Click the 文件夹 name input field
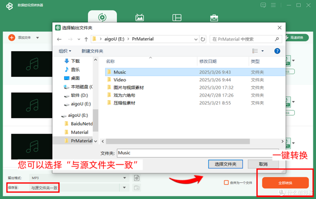Screen dimensions: 316x199 pyautogui.click(x=198, y=153)
